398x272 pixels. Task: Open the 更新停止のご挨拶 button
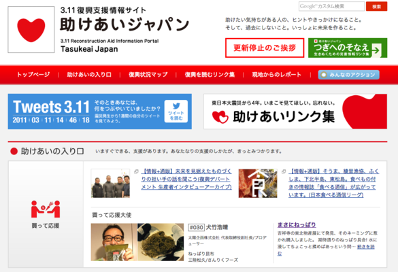pos(265,48)
